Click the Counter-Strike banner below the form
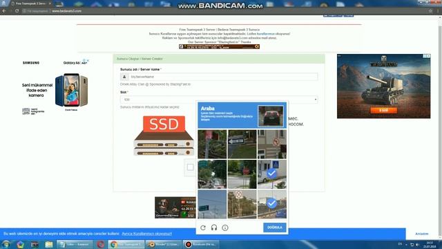 (175, 207)
